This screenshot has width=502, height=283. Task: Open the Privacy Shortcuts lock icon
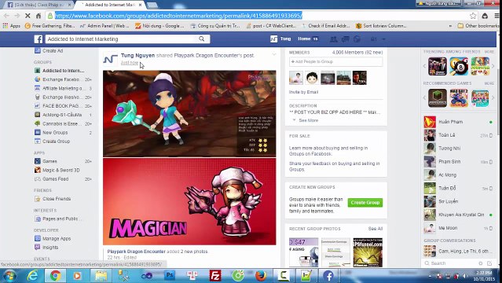[374, 39]
